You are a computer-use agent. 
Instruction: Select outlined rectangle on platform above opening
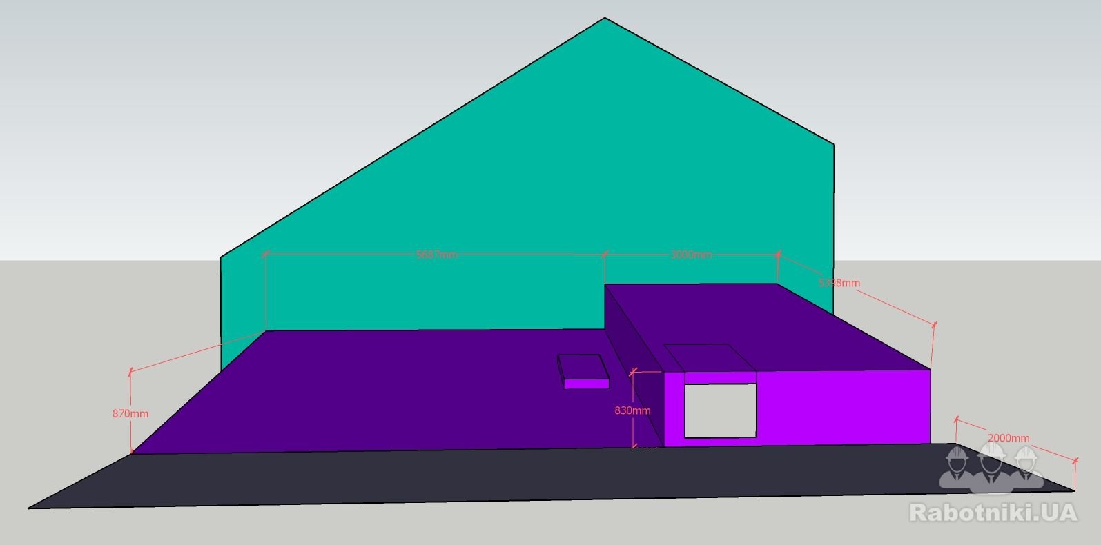tap(706, 357)
